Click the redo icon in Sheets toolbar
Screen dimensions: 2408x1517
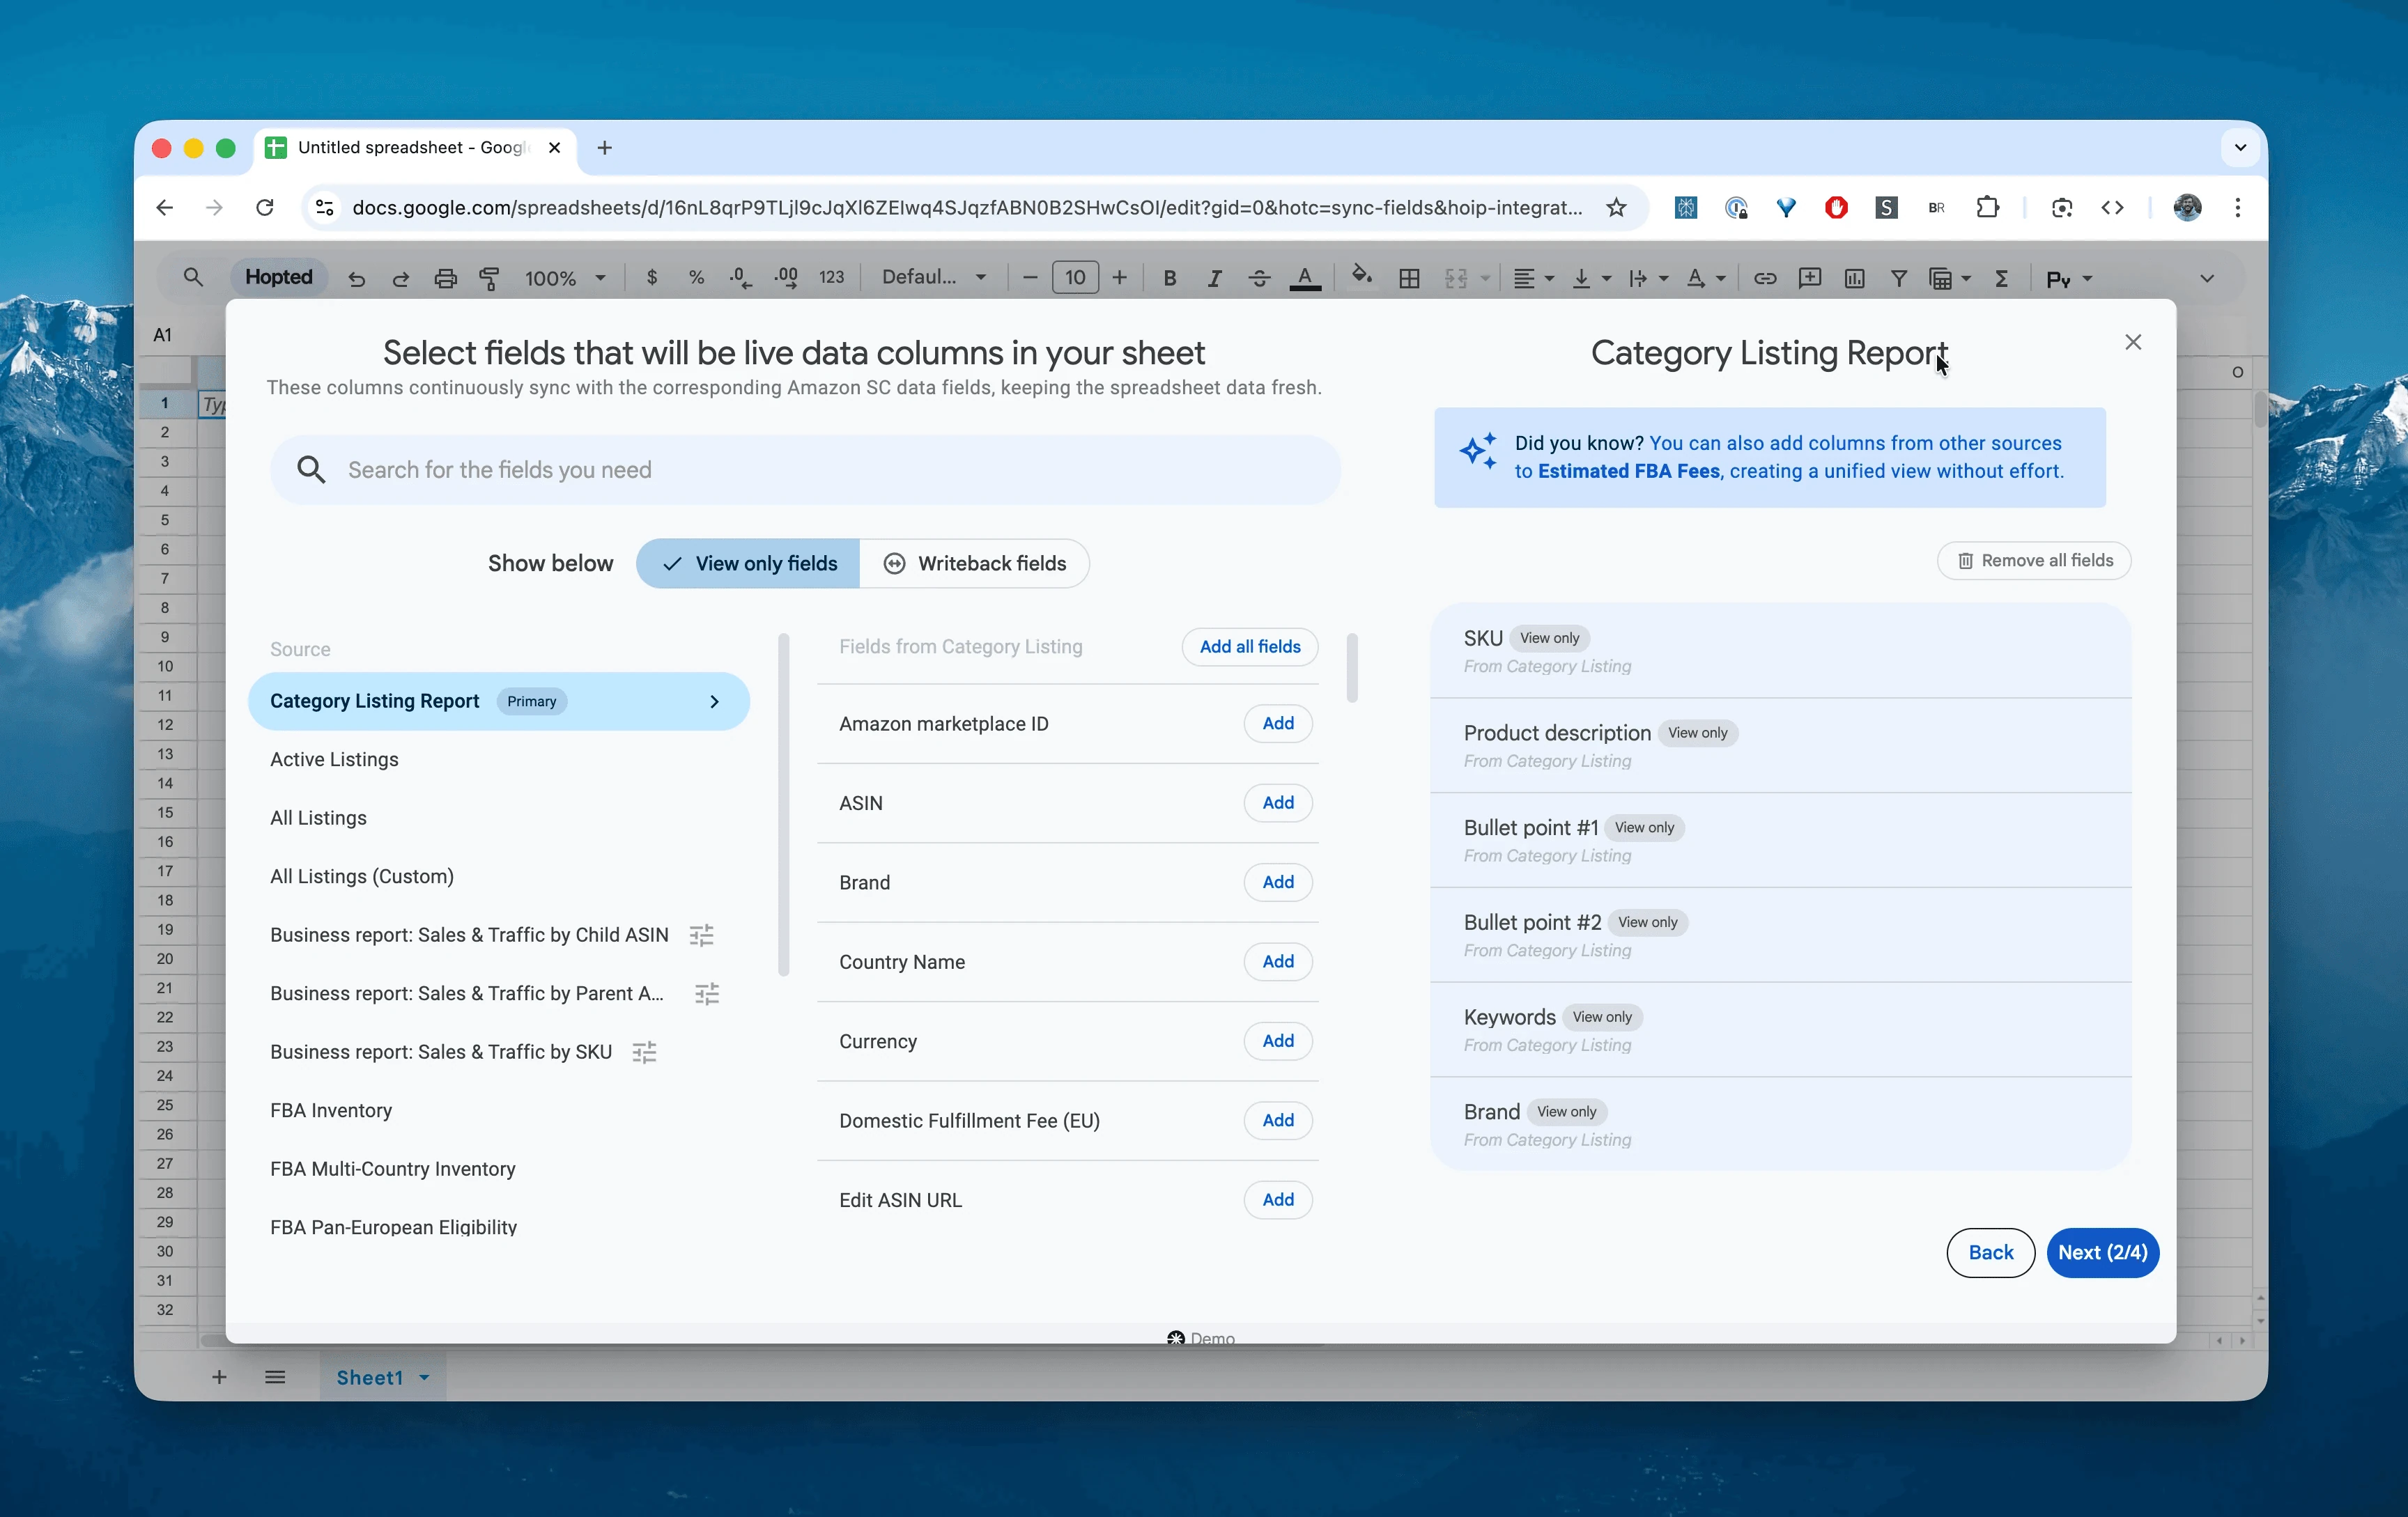click(401, 279)
